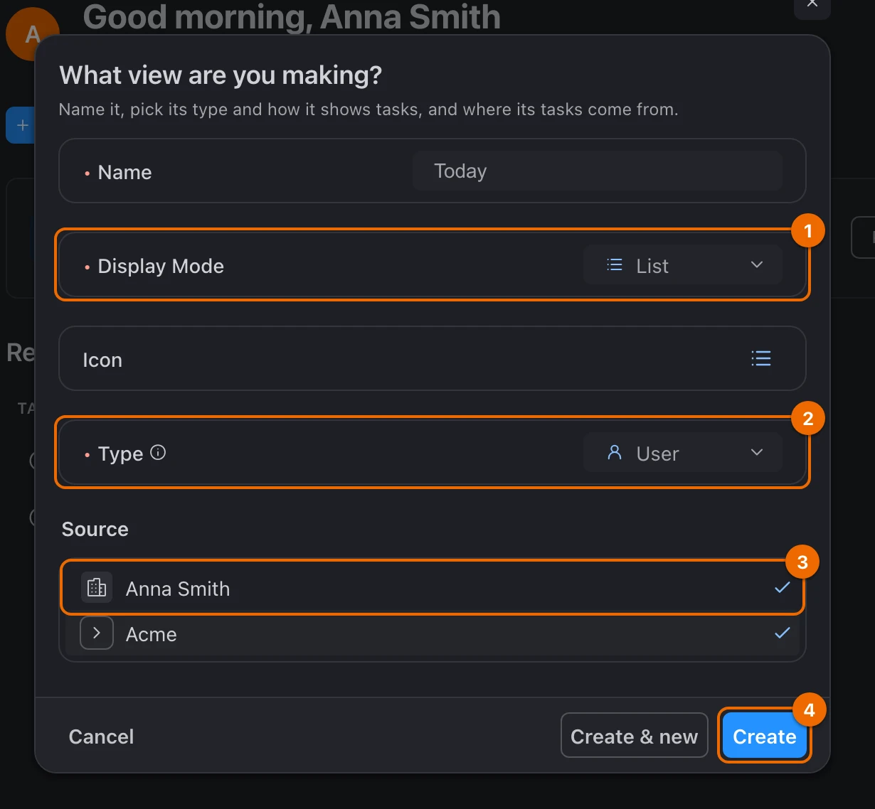Click the Display Mode label
Screen dimensions: 875x809
coord(161,266)
